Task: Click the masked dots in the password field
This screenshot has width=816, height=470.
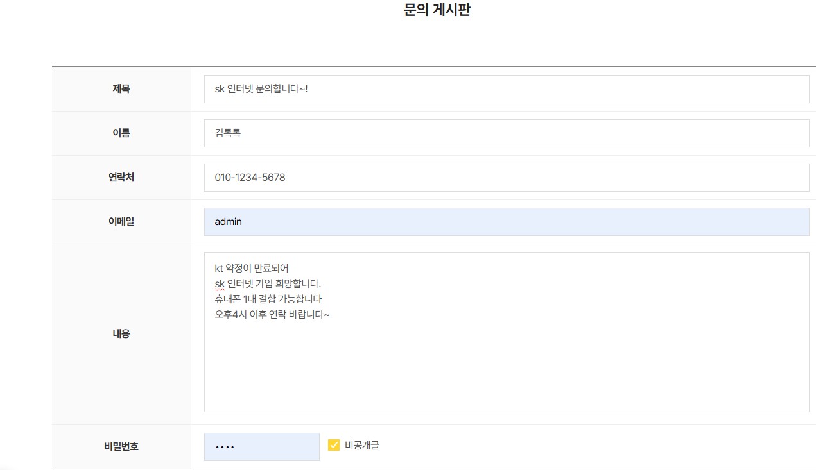Action: 224,447
